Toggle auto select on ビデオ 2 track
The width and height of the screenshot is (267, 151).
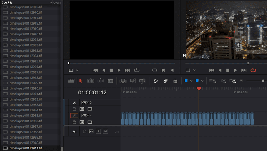pyautogui.click(x=82, y=109)
